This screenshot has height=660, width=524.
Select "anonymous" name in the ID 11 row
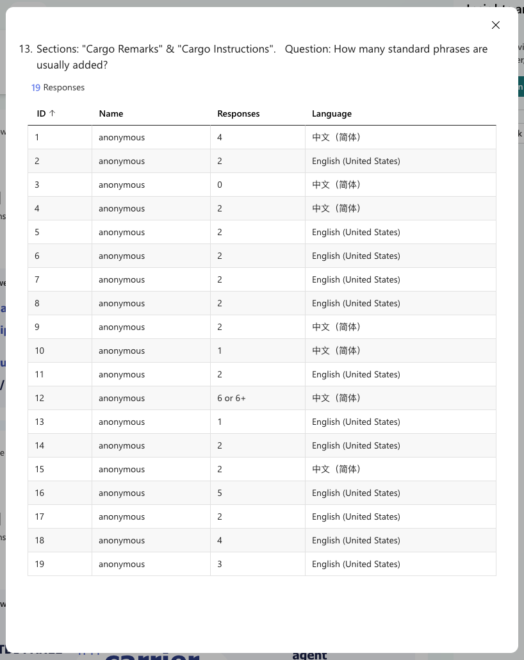coord(122,375)
